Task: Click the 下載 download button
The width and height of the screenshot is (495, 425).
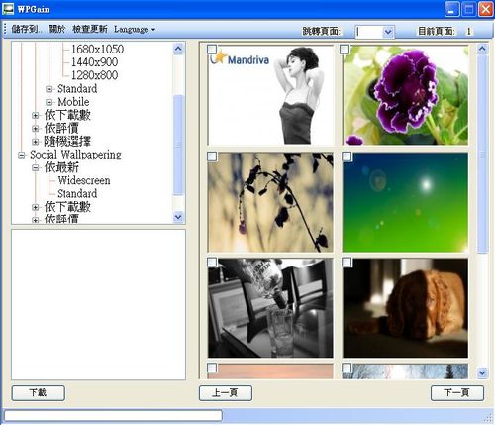Action: pyautogui.click(x=39, y=393)
